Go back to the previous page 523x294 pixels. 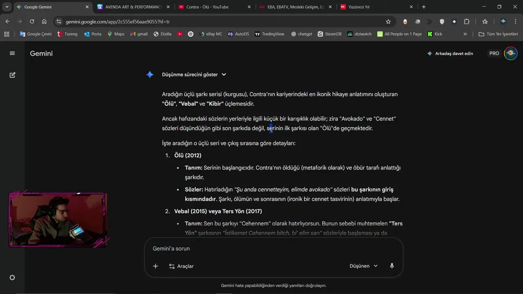tap(7, 22)
